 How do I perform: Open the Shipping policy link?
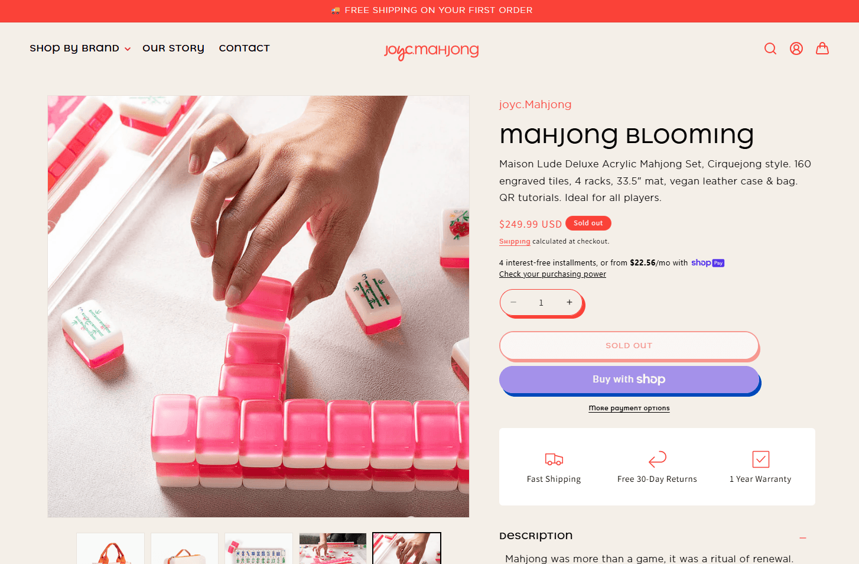(x=515, y=241)
